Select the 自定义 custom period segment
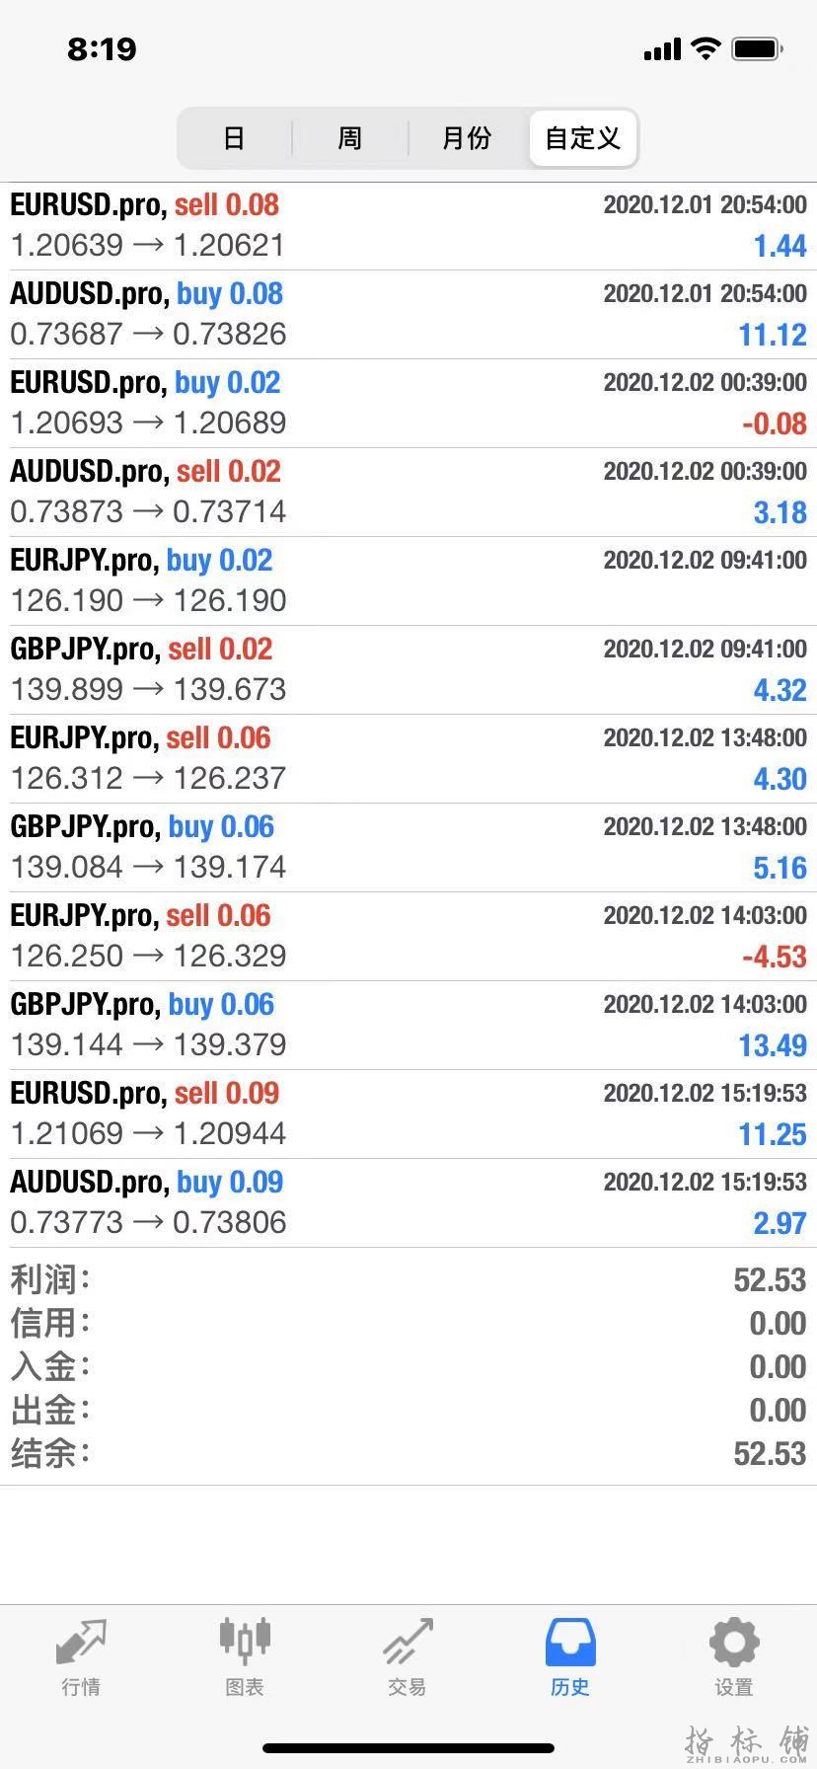The image size is (817, 1769). pos(583,138)
